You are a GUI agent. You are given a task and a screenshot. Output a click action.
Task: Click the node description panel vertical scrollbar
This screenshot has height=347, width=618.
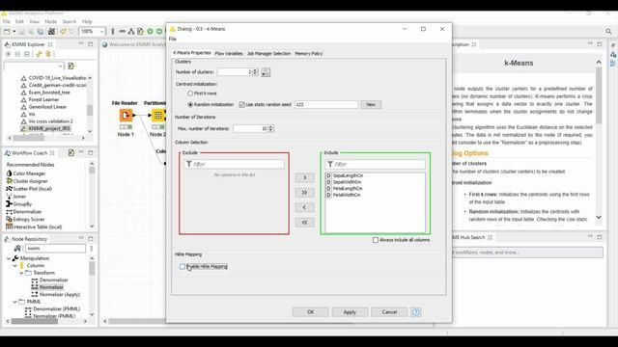tap(599, 94)
